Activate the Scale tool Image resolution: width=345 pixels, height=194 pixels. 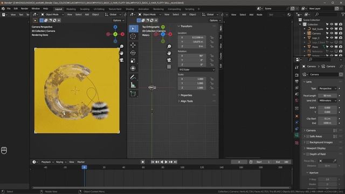click(x=133, y=60)
